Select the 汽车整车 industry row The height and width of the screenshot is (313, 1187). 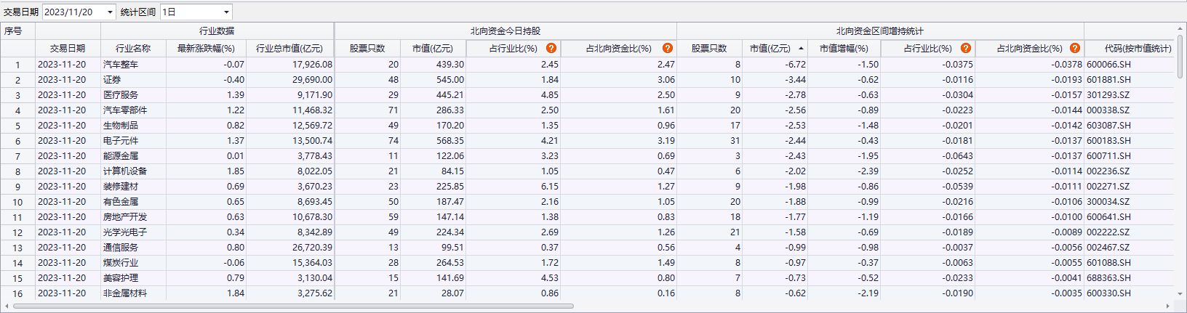point(121,65)
